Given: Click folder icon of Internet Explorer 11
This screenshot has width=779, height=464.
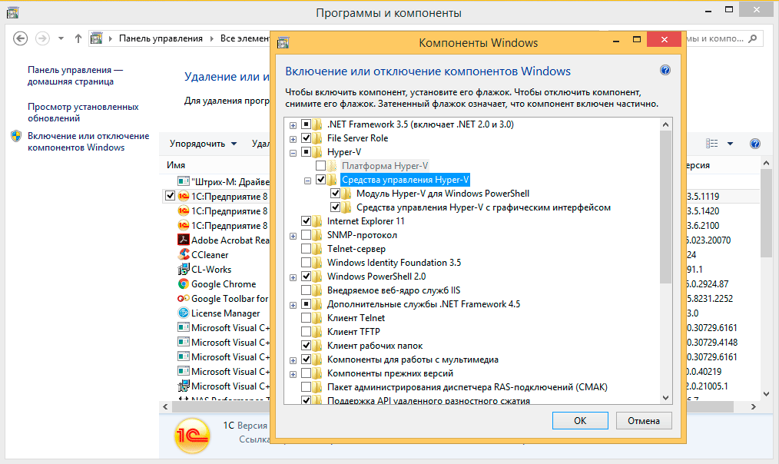Looking at the screenshot, I should (x=317, y=221).
